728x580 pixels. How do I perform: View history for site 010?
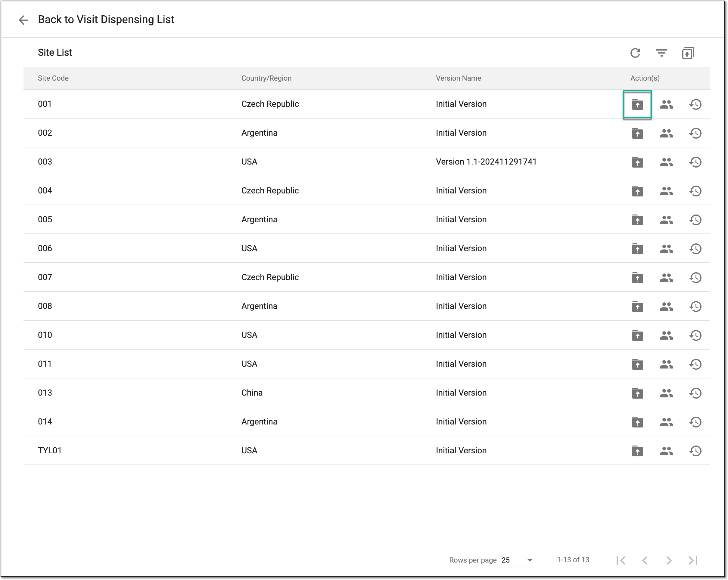click(x=695, y=335)
